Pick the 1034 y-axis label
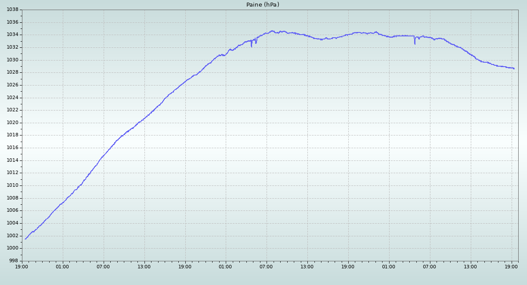Screen dimensions: 527x285 pos(12,35)
